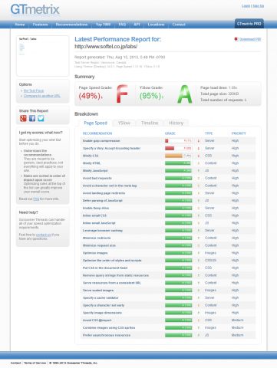Viewport: 277px width, 368px height.
Task: Click contact us link in Need help box
Action: pyautogui.click(x=43, y=235)
